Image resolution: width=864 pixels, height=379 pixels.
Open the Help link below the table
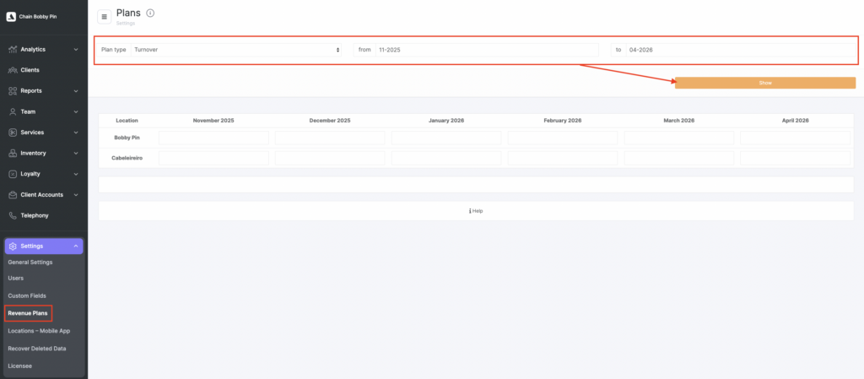[x=476, y=211]
